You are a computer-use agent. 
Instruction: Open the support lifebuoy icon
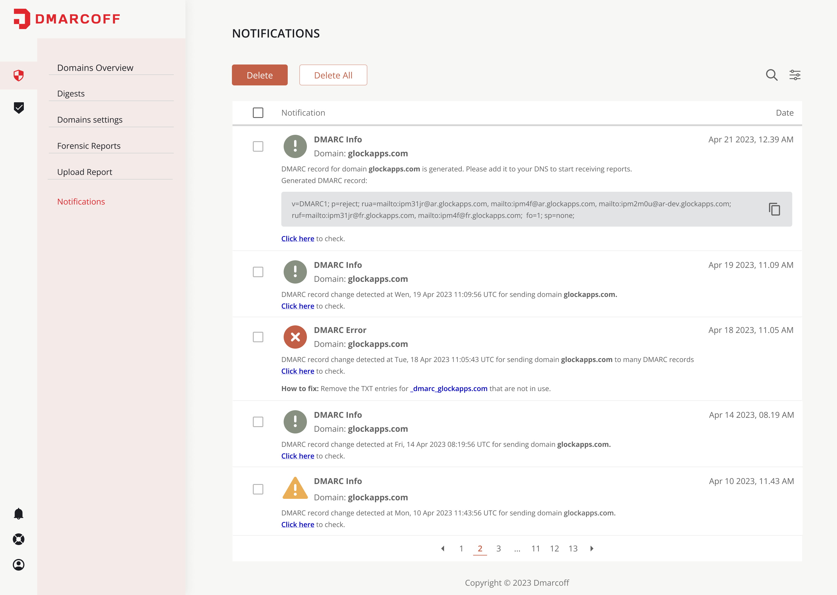18,539
